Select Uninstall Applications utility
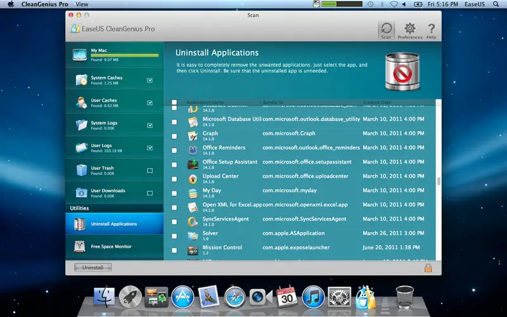The image size is (507, 317). tap(115, 224)
